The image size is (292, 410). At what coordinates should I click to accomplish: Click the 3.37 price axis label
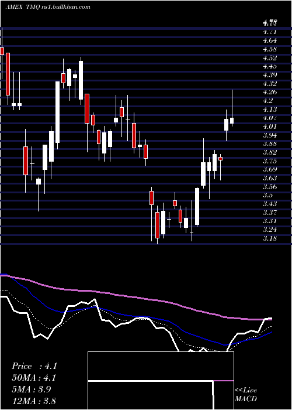tap(270, 212)
